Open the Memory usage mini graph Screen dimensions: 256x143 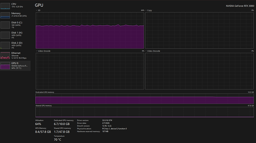[5, 15]
